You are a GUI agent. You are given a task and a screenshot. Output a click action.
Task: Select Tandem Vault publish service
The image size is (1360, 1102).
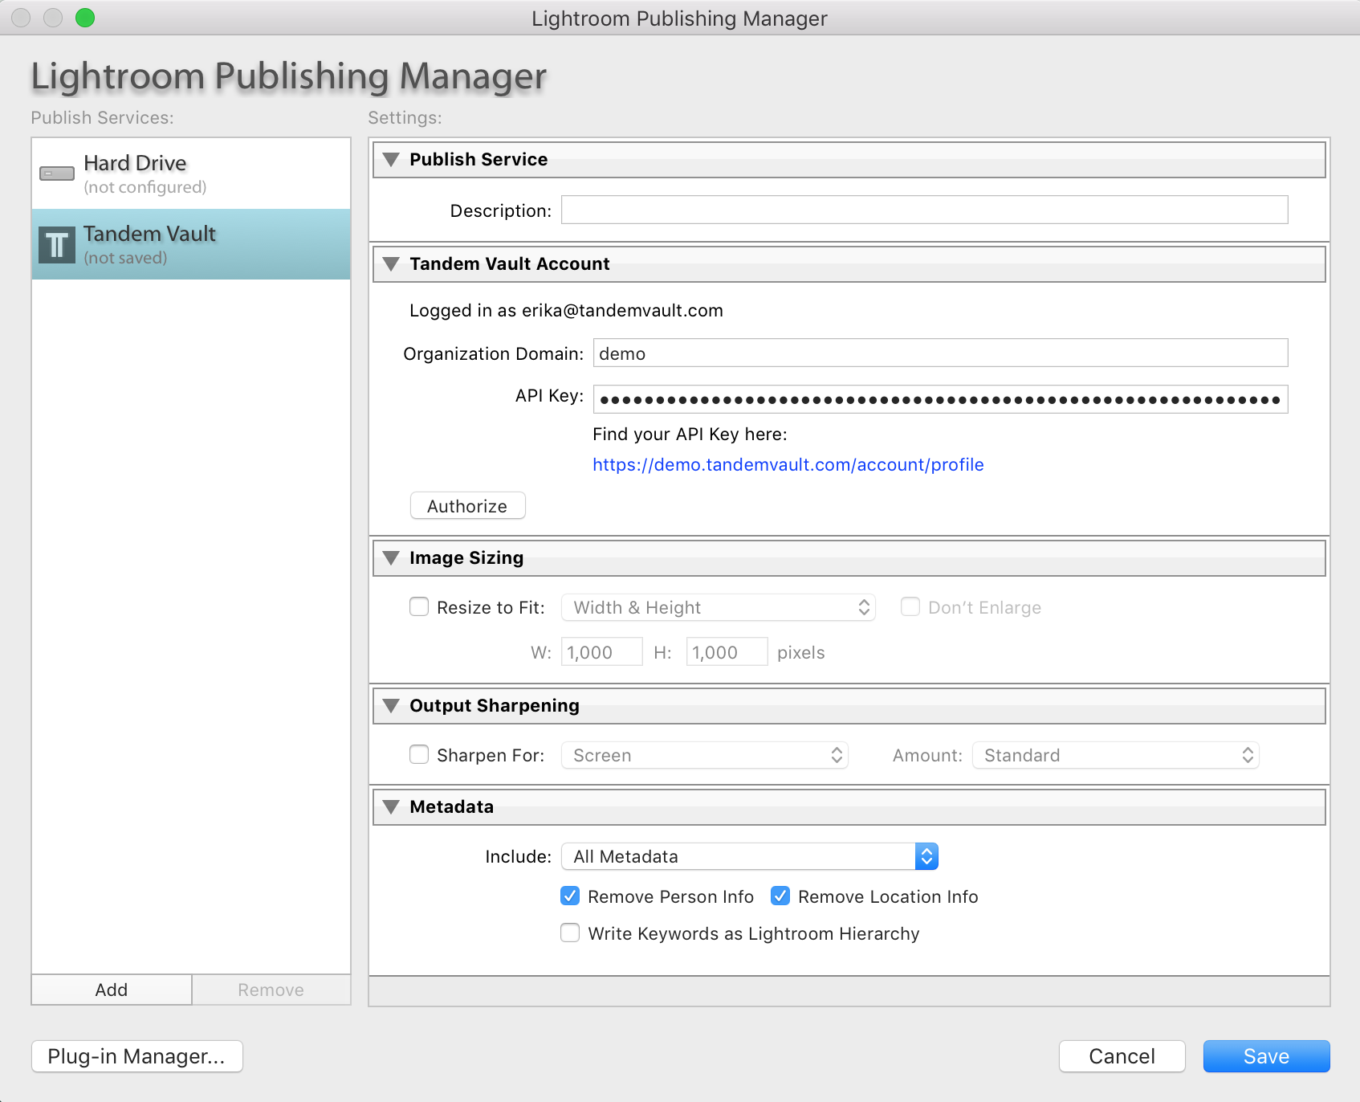[x=191, y=244]
